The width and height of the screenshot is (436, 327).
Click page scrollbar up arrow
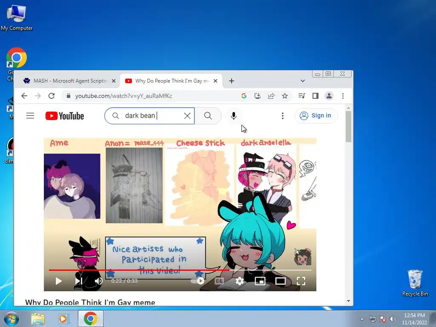[x=348, y=108]
